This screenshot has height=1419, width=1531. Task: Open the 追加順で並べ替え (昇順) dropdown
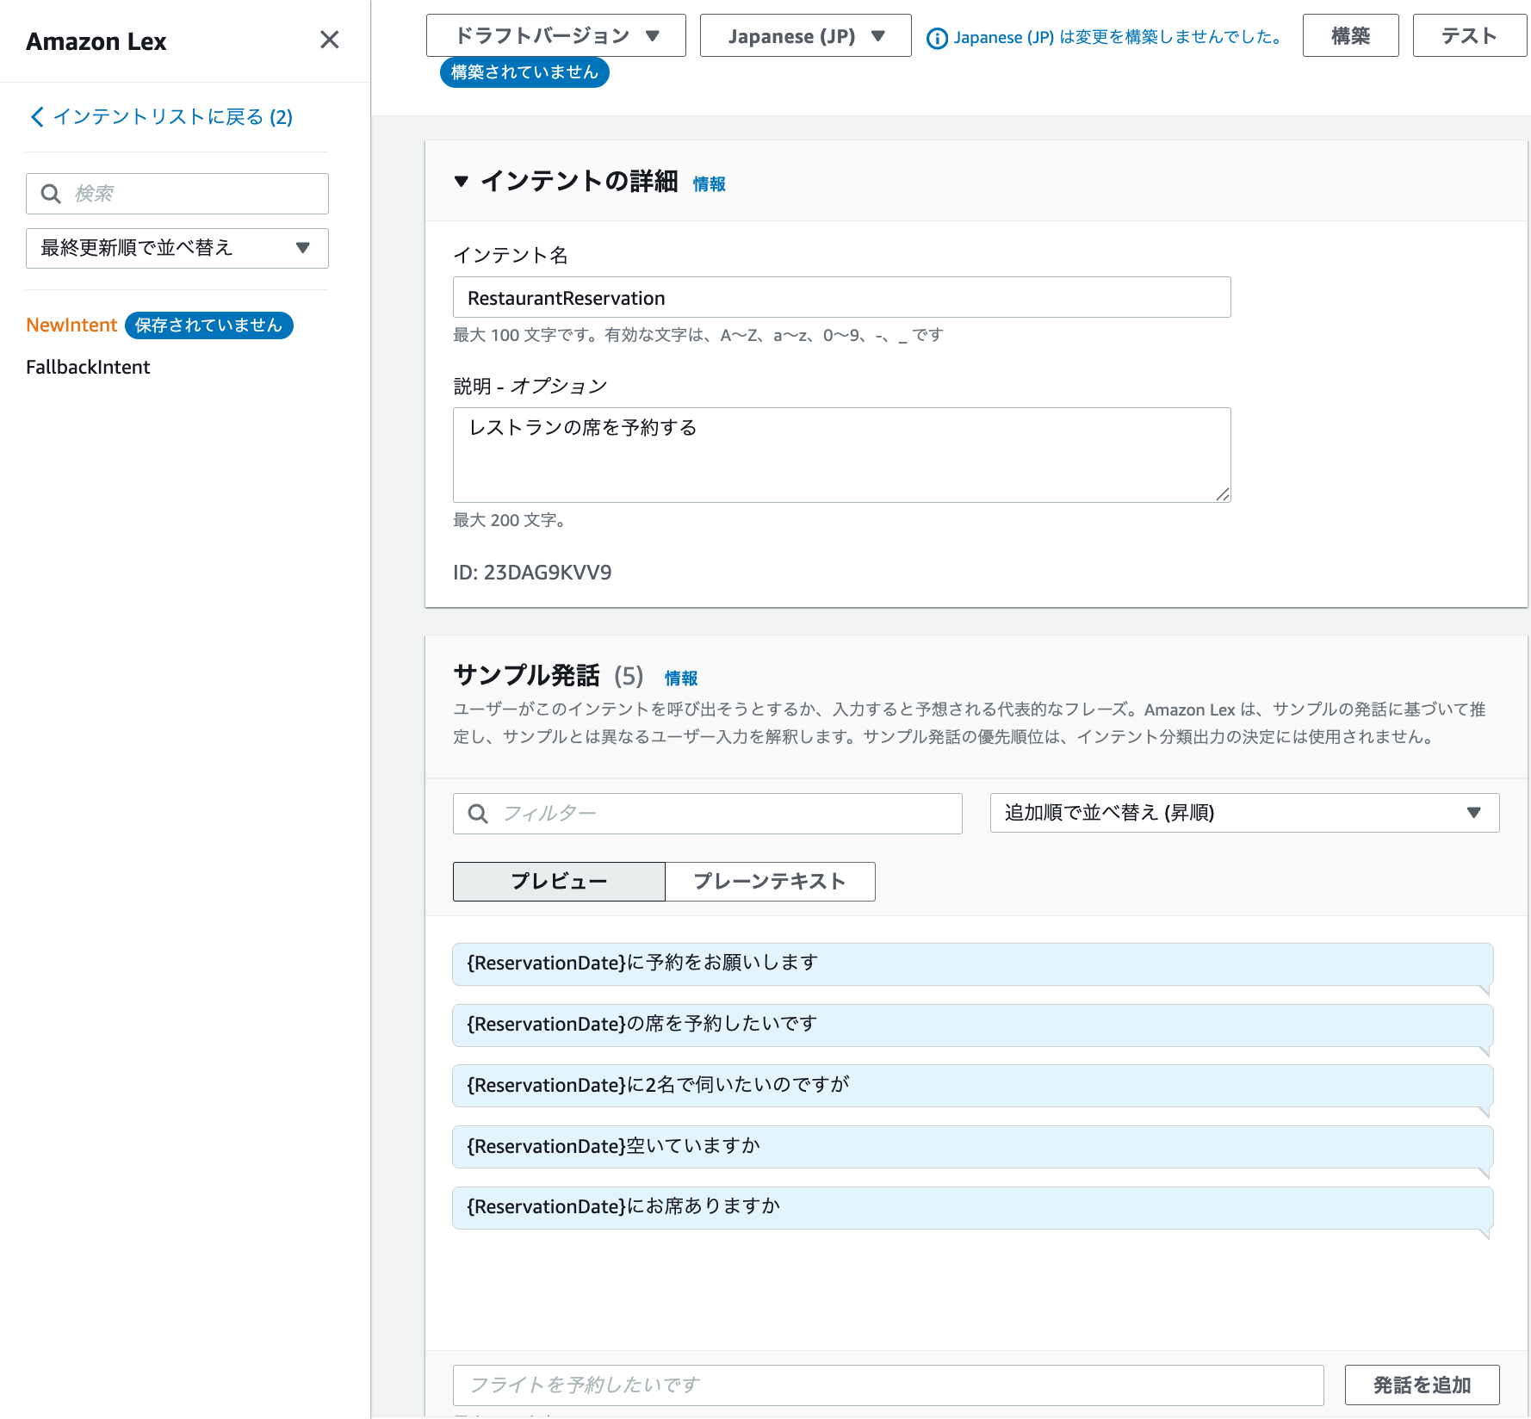(x=1245, y=814)
